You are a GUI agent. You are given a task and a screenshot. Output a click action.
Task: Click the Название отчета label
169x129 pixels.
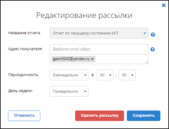[24, 33]
